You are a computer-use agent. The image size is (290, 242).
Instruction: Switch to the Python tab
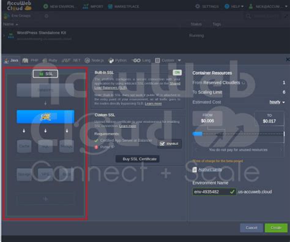[117, 61]
